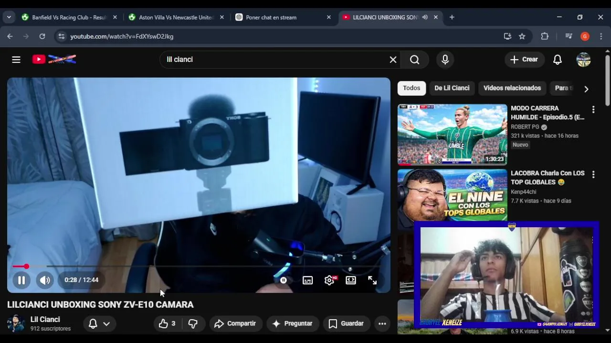Click the video title LILCIANCI UNBOXING SONY
This screenshot has height=343, width=611.
coord(100,305)
